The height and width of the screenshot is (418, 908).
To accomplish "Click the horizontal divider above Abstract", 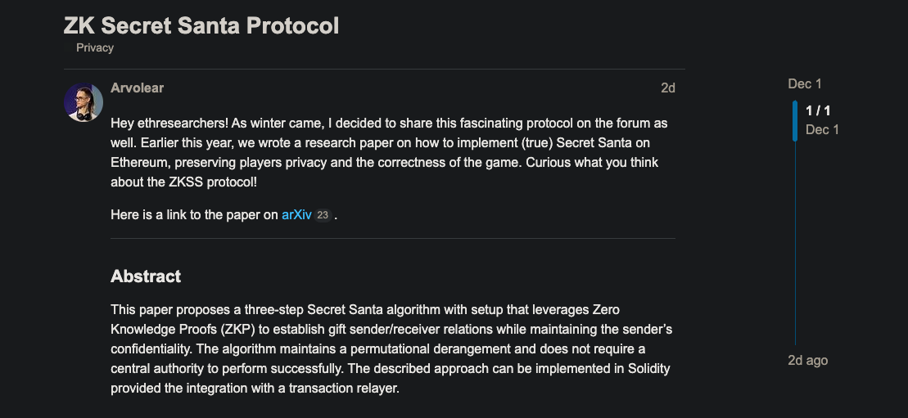I will click(393, 239).
